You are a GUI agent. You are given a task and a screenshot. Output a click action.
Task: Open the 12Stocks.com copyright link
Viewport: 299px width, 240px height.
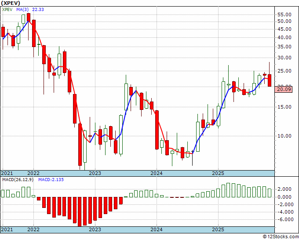click(x=281, y=237)
